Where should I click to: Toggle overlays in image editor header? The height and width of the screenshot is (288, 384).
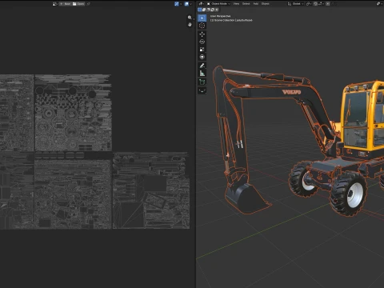click(186, 4)
